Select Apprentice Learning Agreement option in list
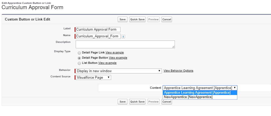The height and width of the screenshot is (116, 271). (x=197, y=93)
